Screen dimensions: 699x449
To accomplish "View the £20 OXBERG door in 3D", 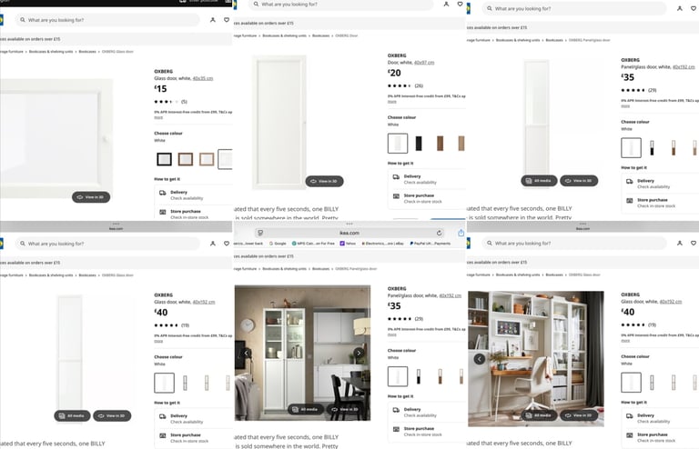I will coord(325,181).
